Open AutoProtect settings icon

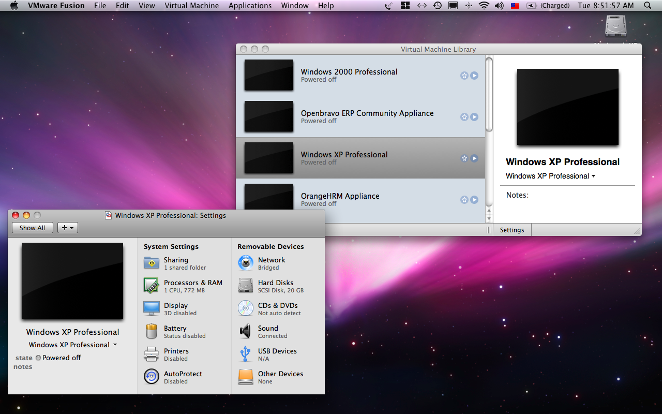pyautogui.click(x=152, y=377)
